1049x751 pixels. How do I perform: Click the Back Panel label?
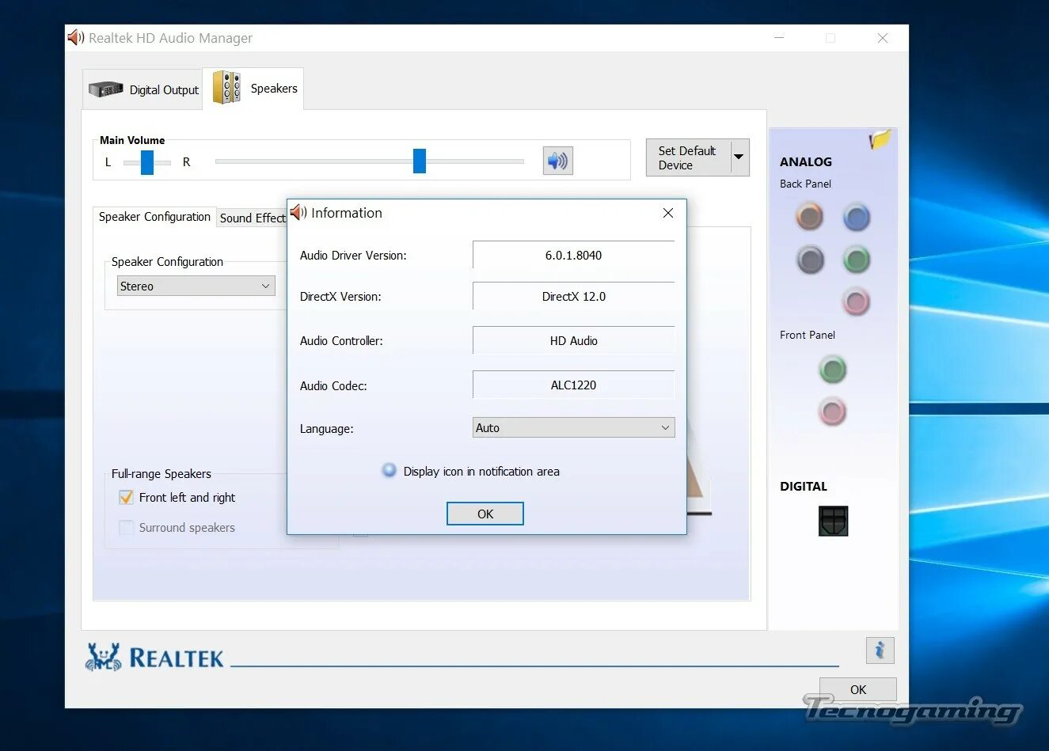pyautogui.click(x=805, y=184)
